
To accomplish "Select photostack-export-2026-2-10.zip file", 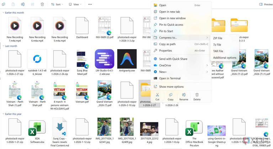I will 127,94.
